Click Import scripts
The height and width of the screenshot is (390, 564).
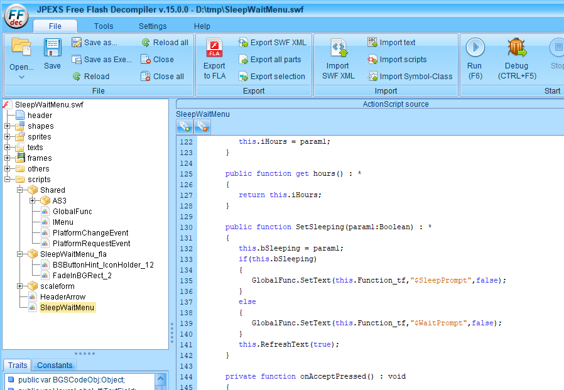coord(397,60)
